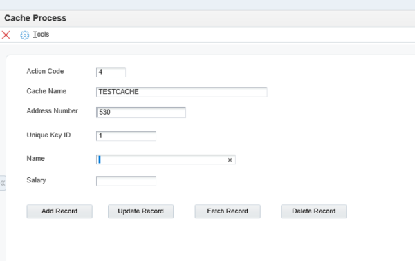
Task: Open the Tools gear icon
Action: (x=25, y=35)
